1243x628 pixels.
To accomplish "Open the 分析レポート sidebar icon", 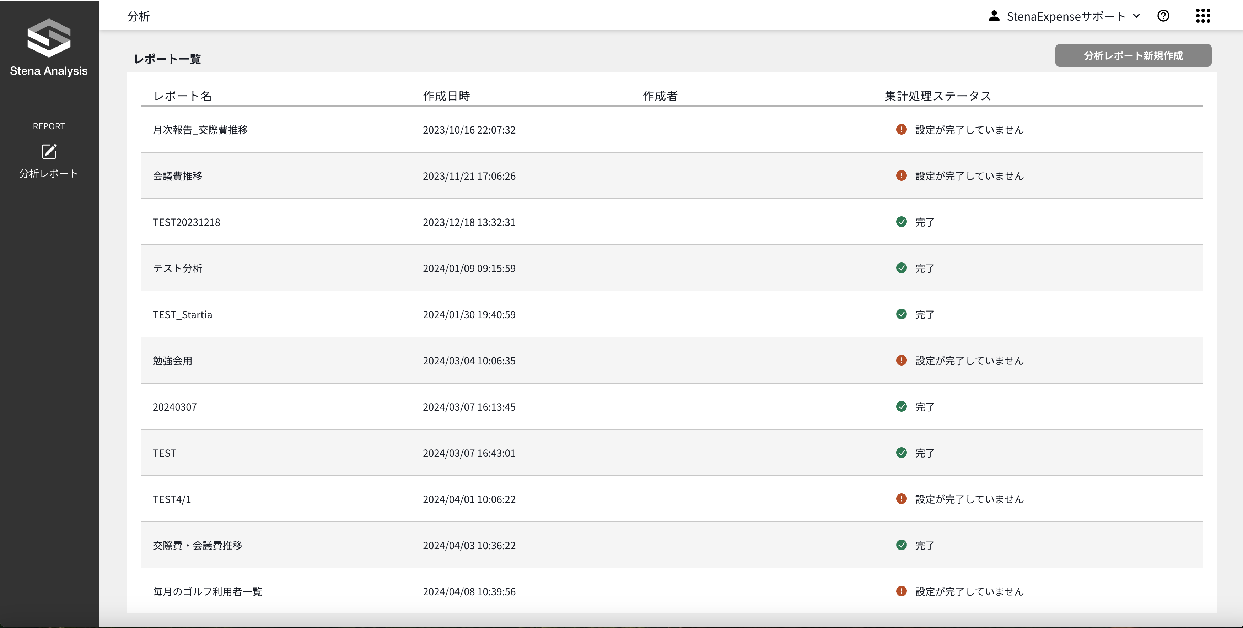I will click(49, 152).
